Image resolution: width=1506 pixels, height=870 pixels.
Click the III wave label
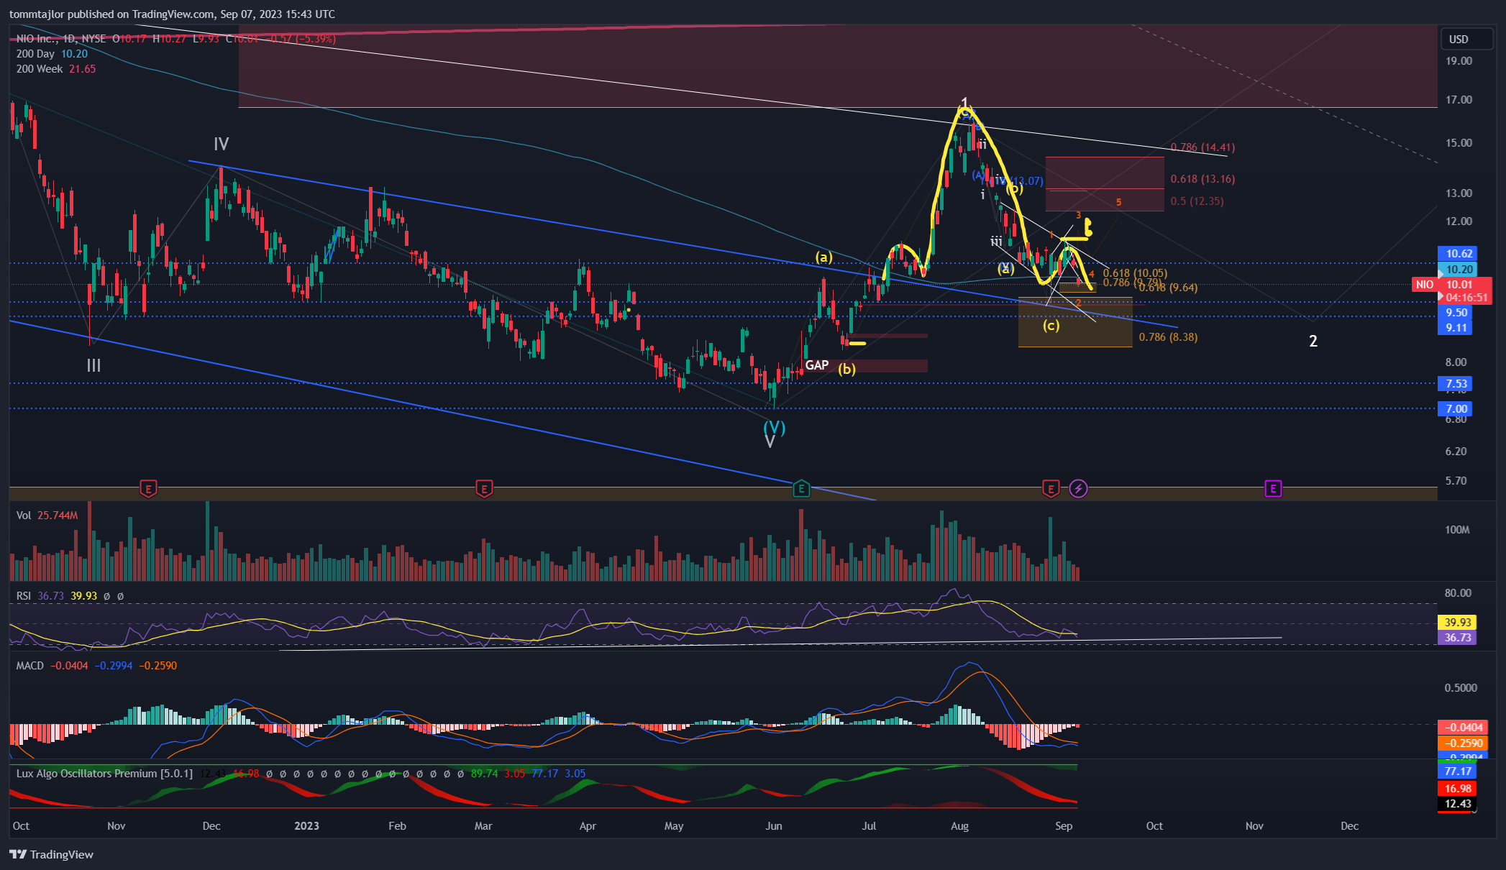[93, 366]
